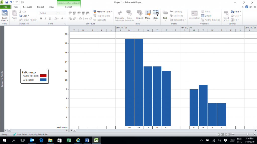Screen dimensions: 257x144
Task: Open the Gantt Chart view button
Action: tap(5, 16)
